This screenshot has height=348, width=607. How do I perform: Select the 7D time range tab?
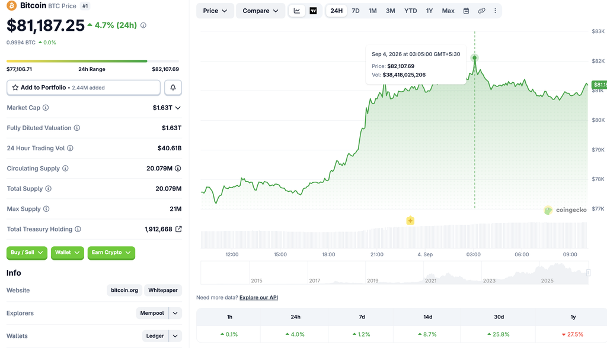356,11
